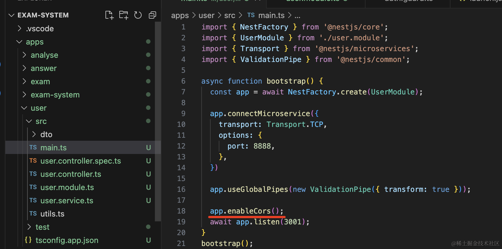Expand the exam-system folder
The height and width of the screenshot is (249, 502).
point(24,95)
